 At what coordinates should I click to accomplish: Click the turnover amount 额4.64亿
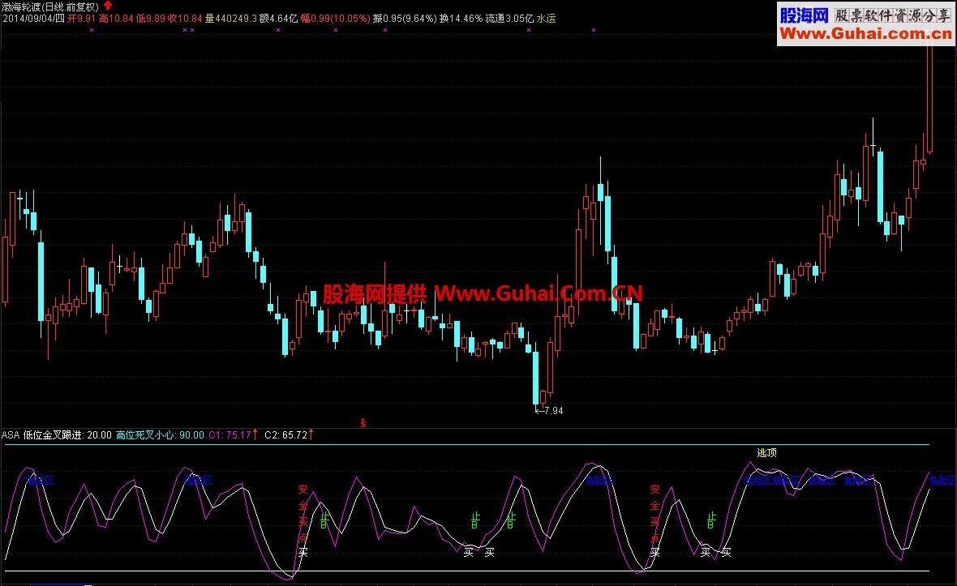pyautogui.click(x=278, y=19)
